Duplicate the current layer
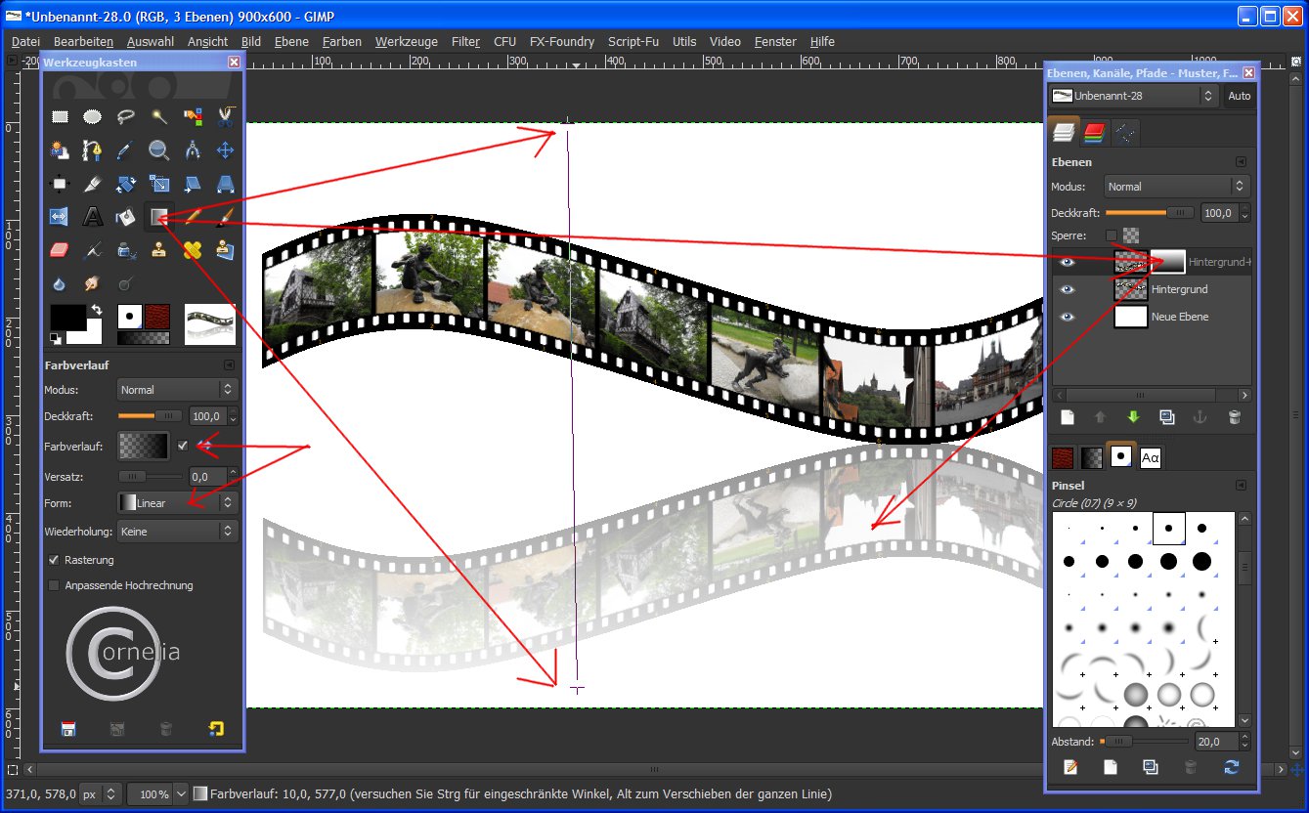The height and width of the screenshot is (813, 1309). pos(1167,417)
